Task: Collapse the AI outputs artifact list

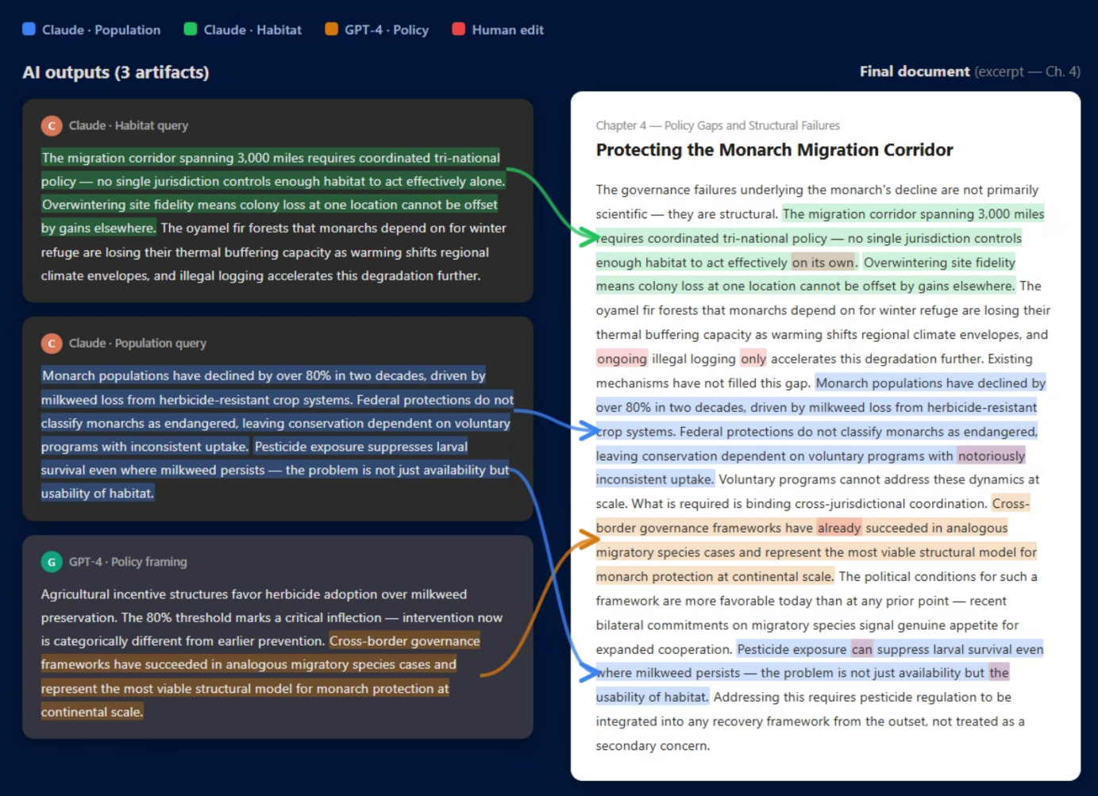Action: click(115, 72)
